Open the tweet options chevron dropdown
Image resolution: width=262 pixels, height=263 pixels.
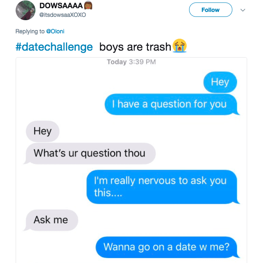243,10
